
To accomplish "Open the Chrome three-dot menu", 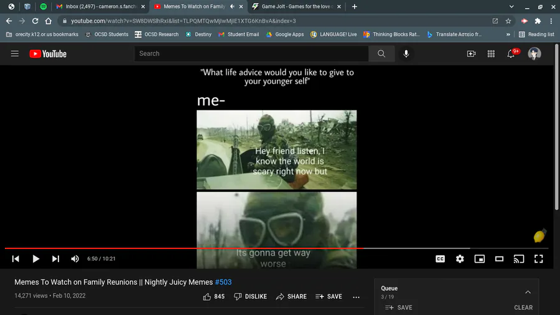I will coord(551,21).
